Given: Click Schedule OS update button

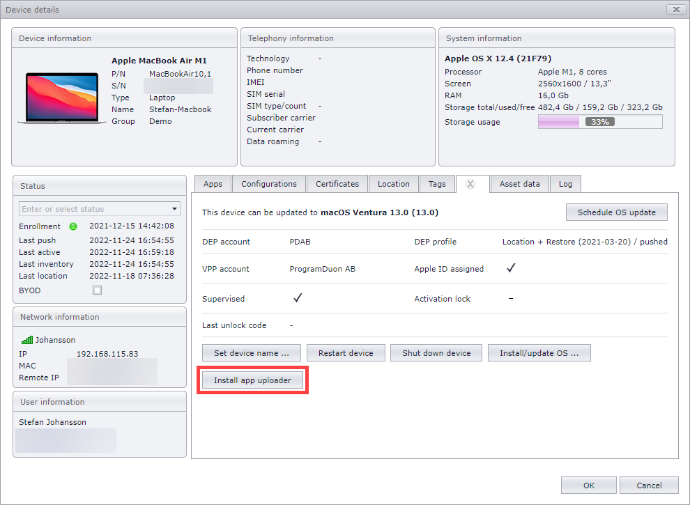Looking at the screenshot, I should [x=617, y=212].
